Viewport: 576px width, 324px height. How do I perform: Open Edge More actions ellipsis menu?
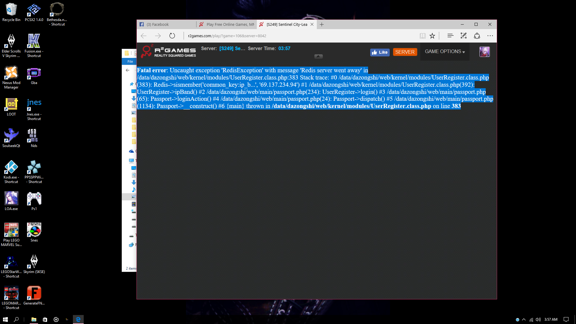(490, 36)
